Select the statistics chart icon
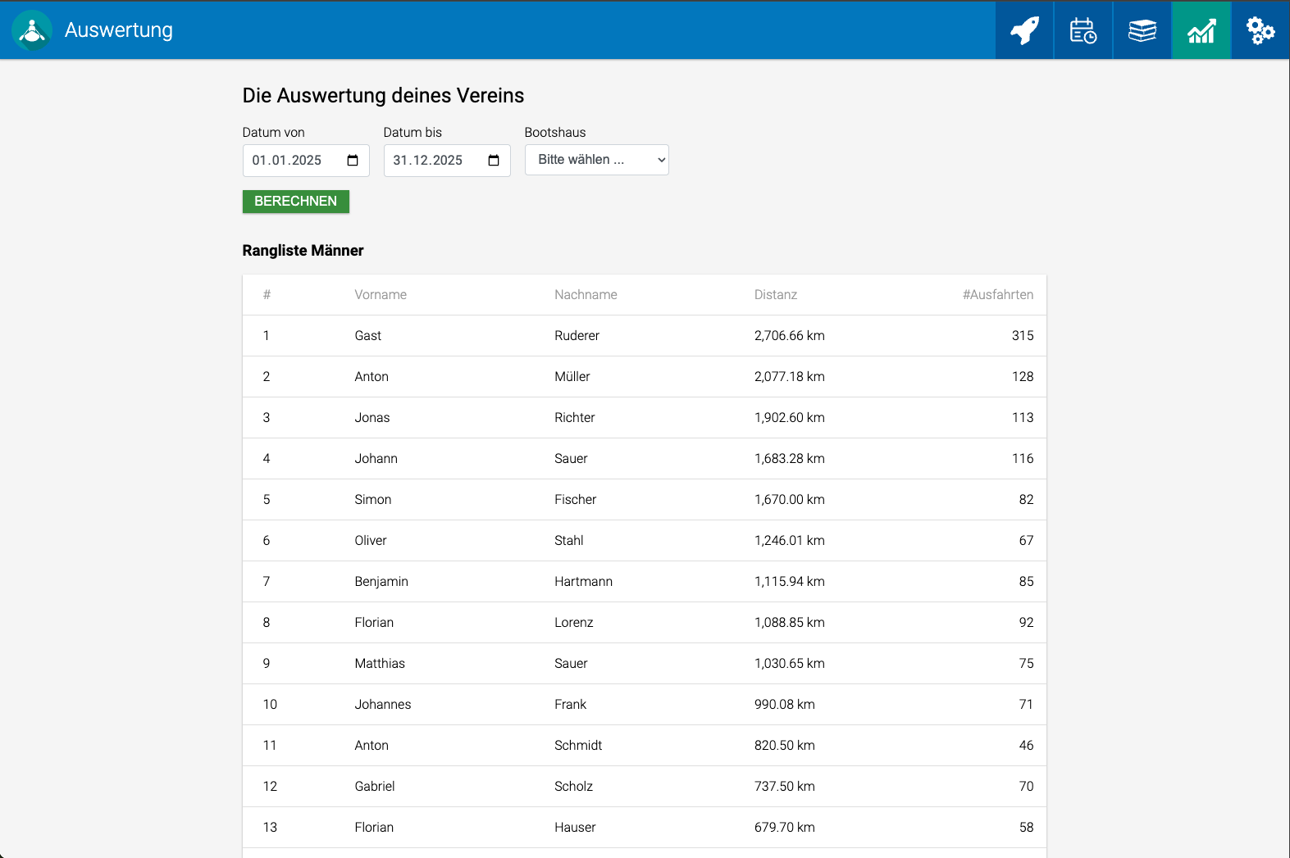 [x=1201, y=30]
